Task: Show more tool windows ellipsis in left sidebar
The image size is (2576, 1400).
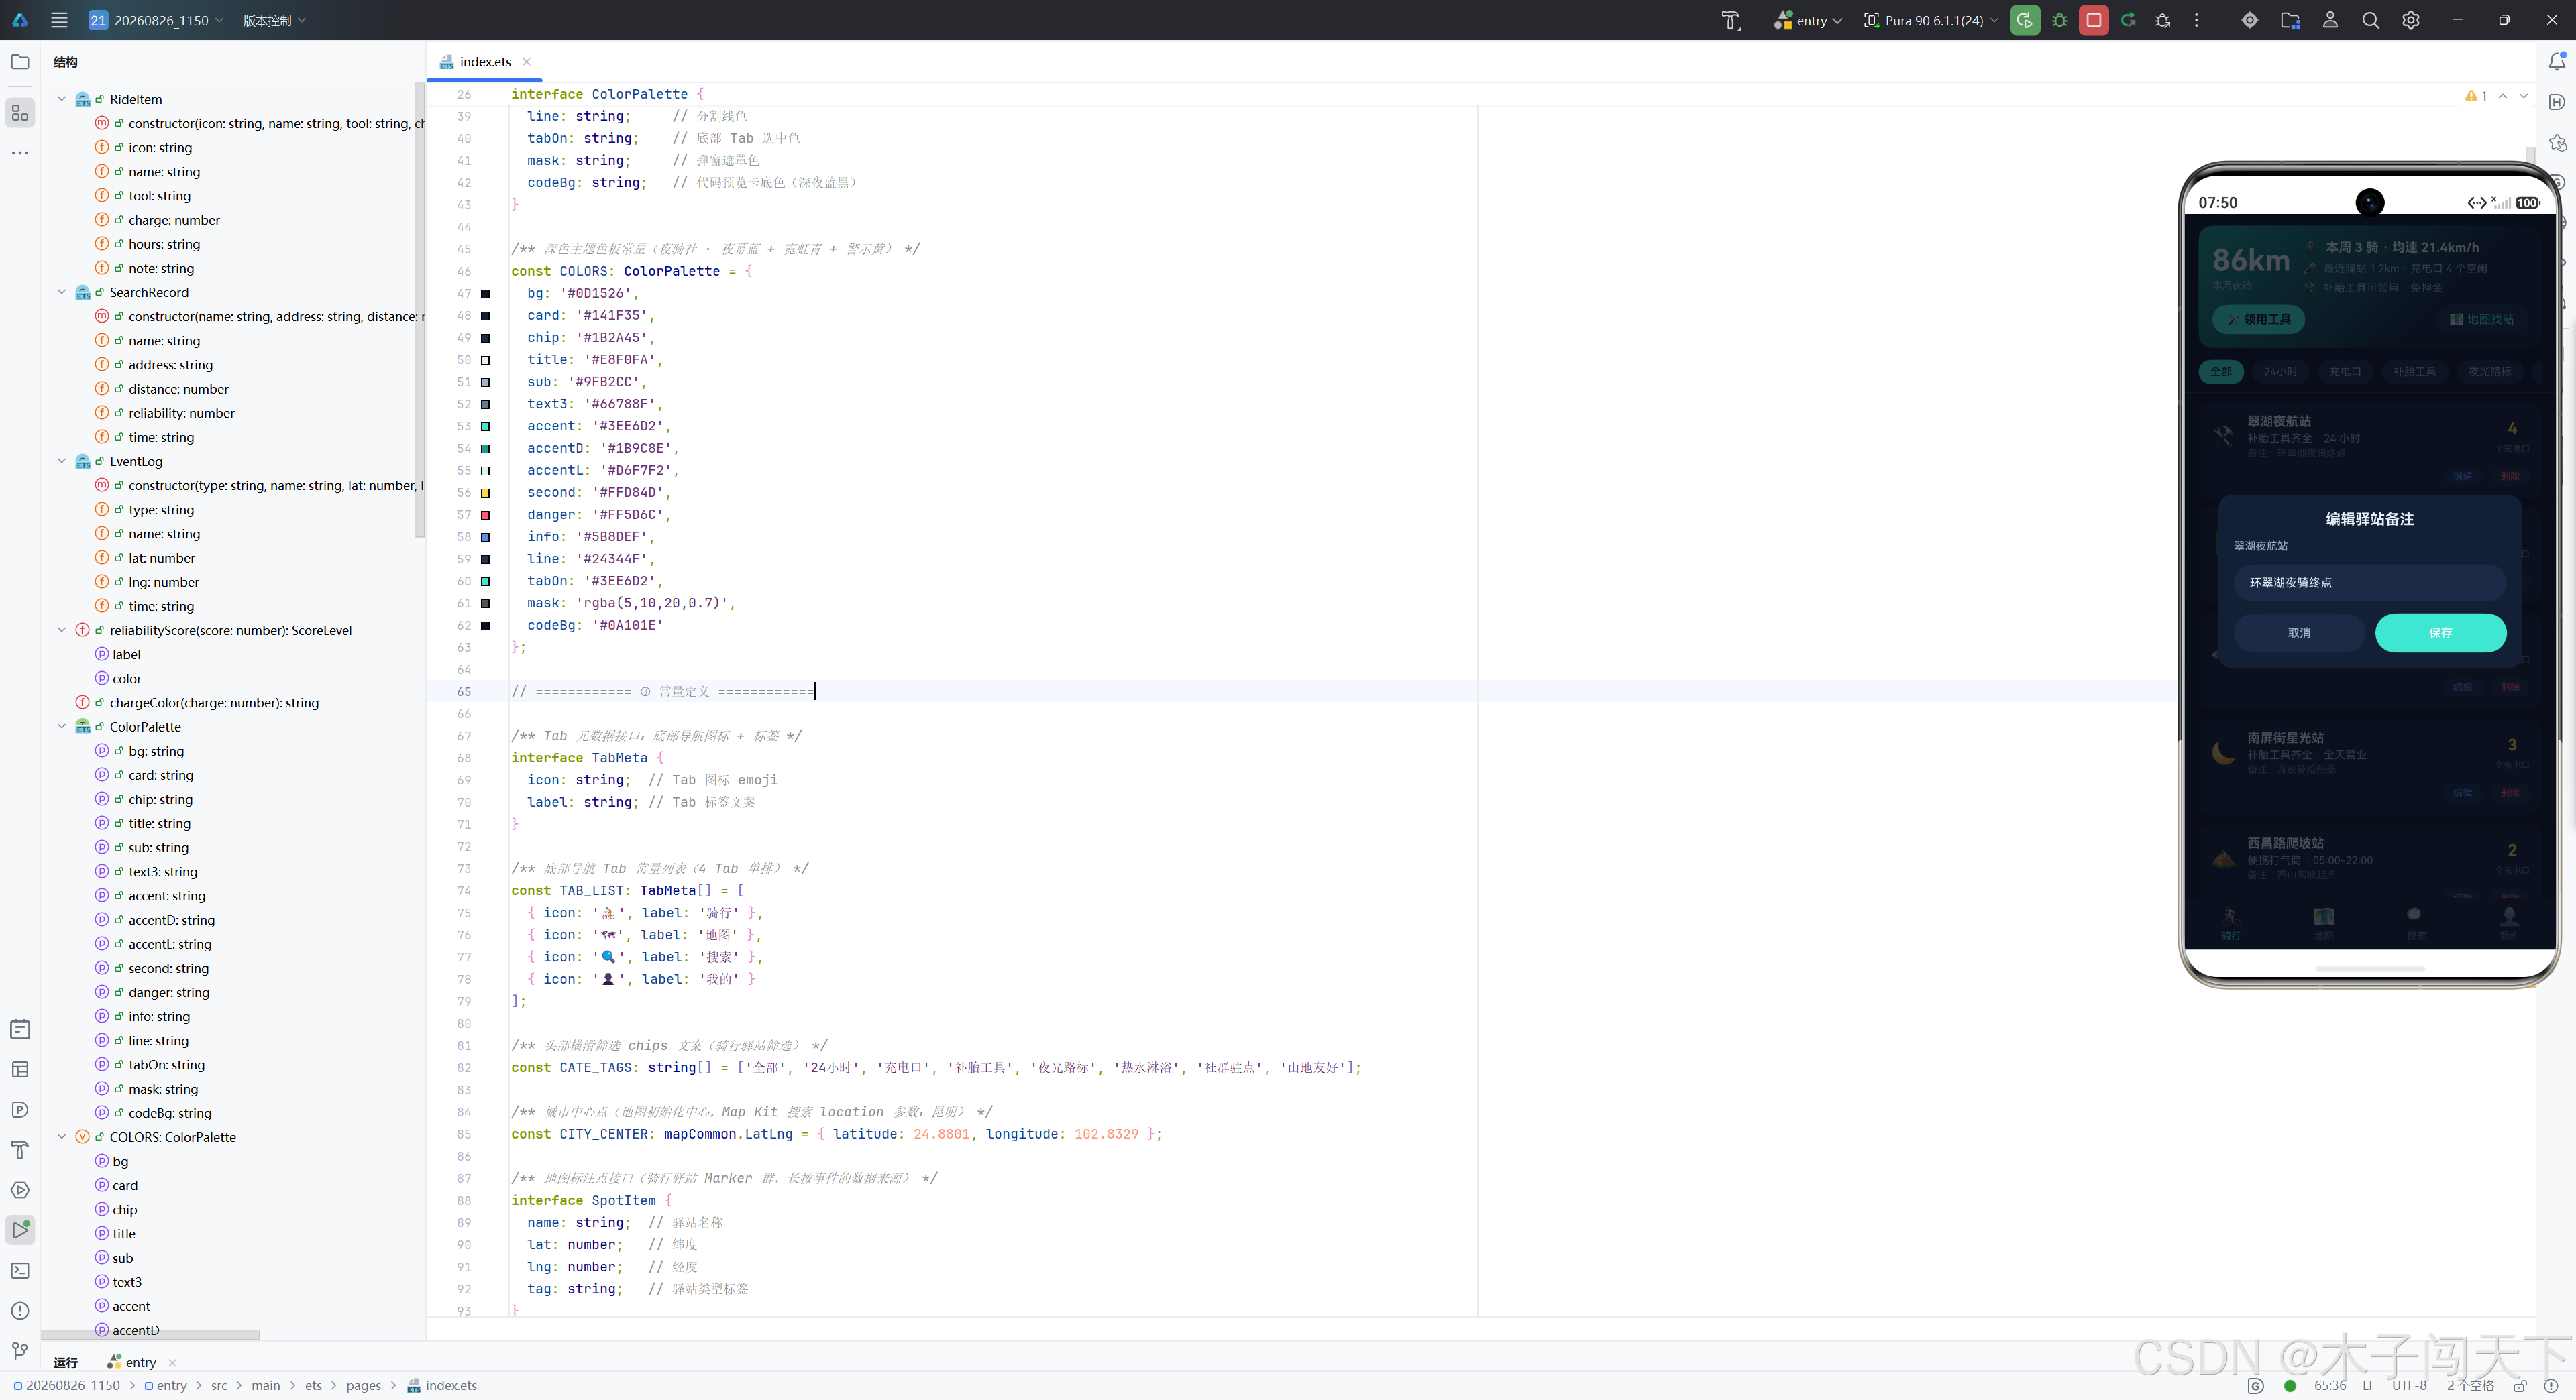Action: (x=20, y=153)
